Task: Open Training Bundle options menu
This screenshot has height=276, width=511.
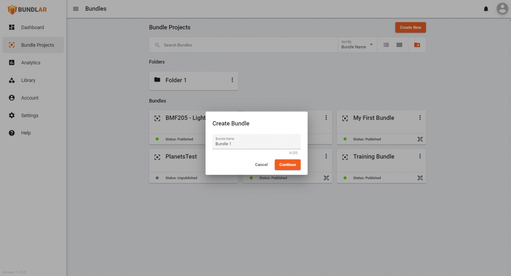Action: click(420, 156)
